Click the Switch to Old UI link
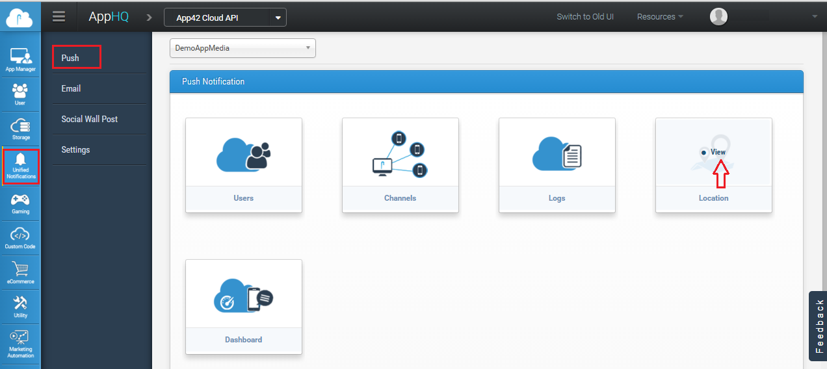The width and height of the screenshot is (827, 369). point(585,17)
